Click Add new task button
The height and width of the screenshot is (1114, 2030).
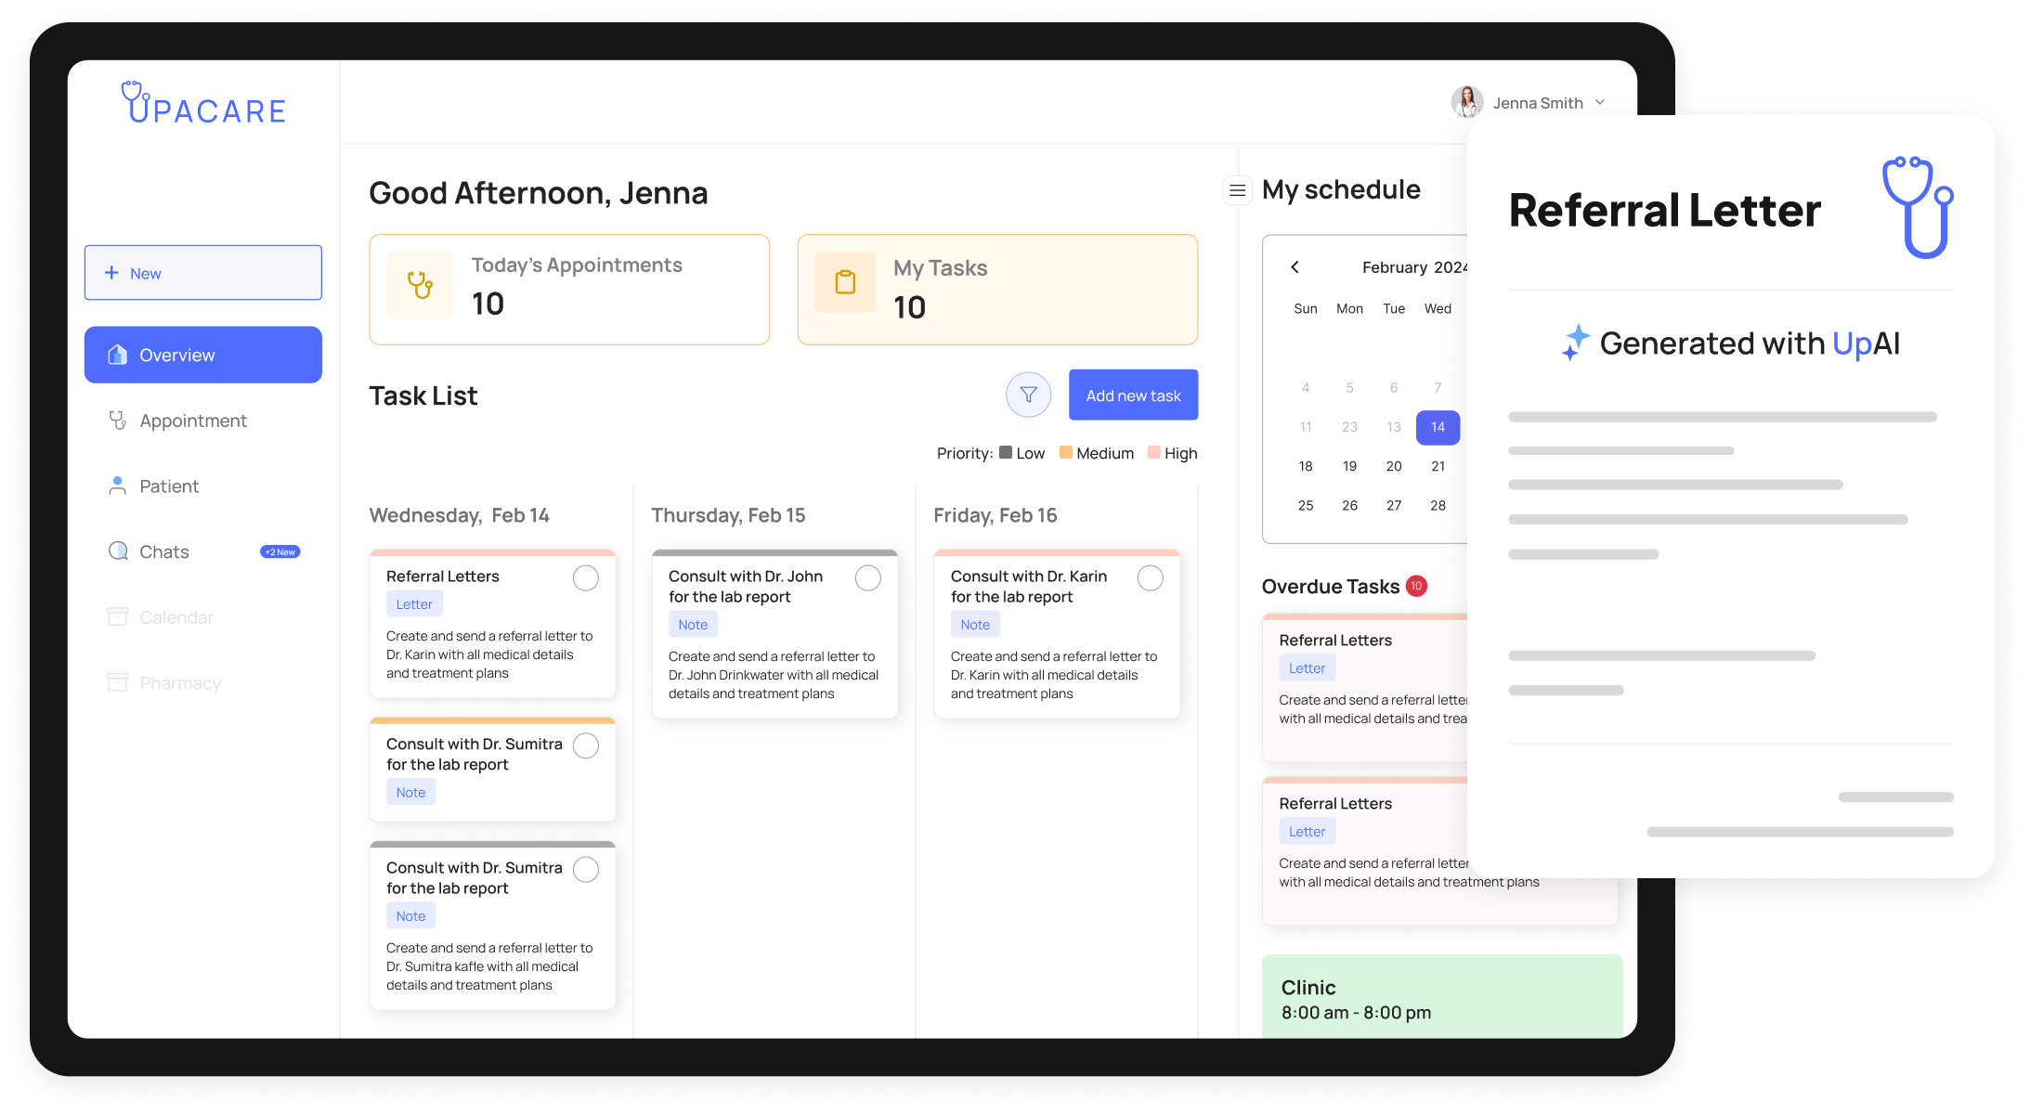click(x=1133, y=395)
